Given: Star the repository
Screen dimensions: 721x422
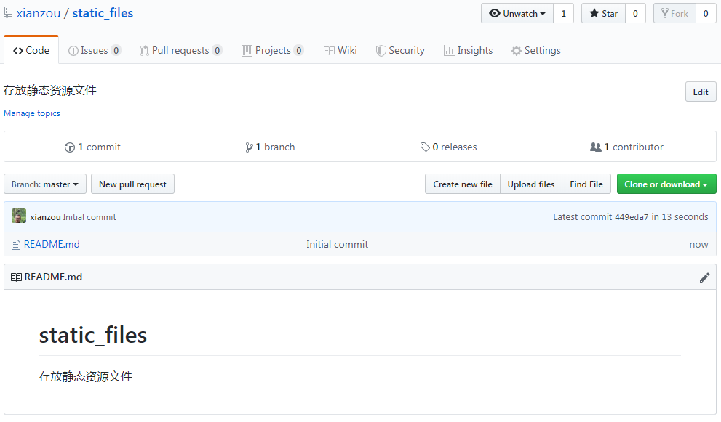Looking at the screenshot, I should pyautogui.click(x=603, y=13).
